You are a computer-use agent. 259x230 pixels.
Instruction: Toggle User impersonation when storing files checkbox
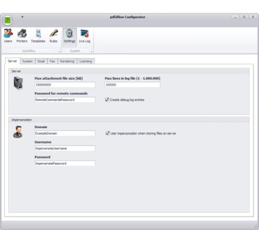tap(107, 133)
